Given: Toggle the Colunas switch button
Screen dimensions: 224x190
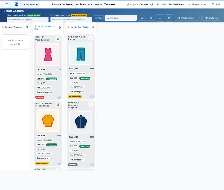Looking at the screenshot, I should coord(211,18).
